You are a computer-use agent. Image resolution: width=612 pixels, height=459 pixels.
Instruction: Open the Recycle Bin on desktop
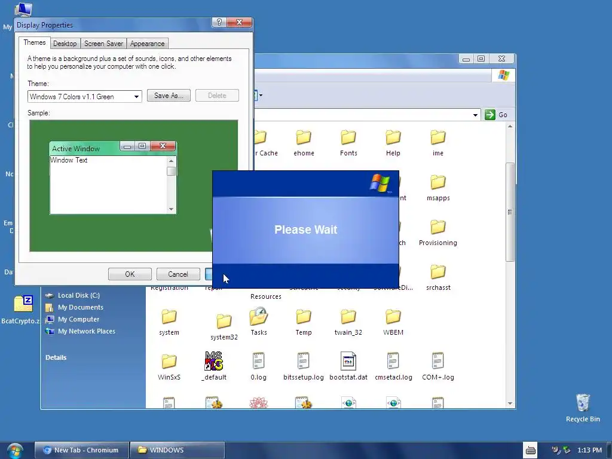[583, 408]
